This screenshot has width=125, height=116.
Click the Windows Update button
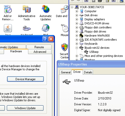pyautogui.click(x=25, y=108)
